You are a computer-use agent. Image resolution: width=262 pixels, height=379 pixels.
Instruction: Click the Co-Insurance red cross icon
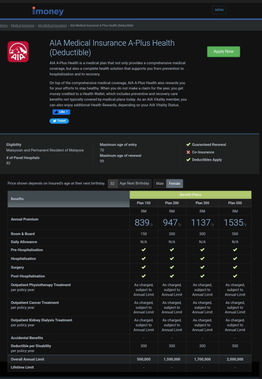click(189, 152)
